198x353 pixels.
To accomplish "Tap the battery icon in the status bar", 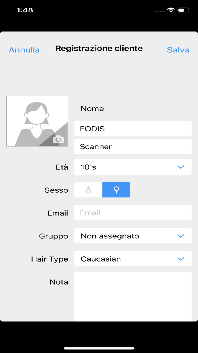I will point(184,10).
